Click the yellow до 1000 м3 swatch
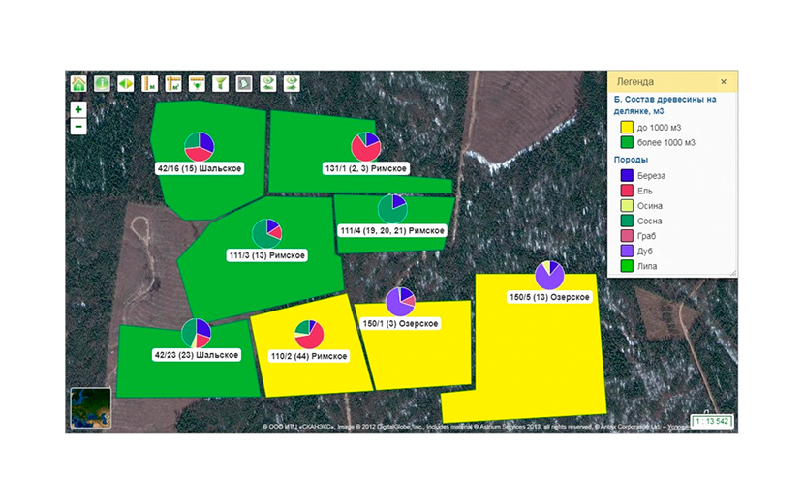 click(x=627, y=127)
